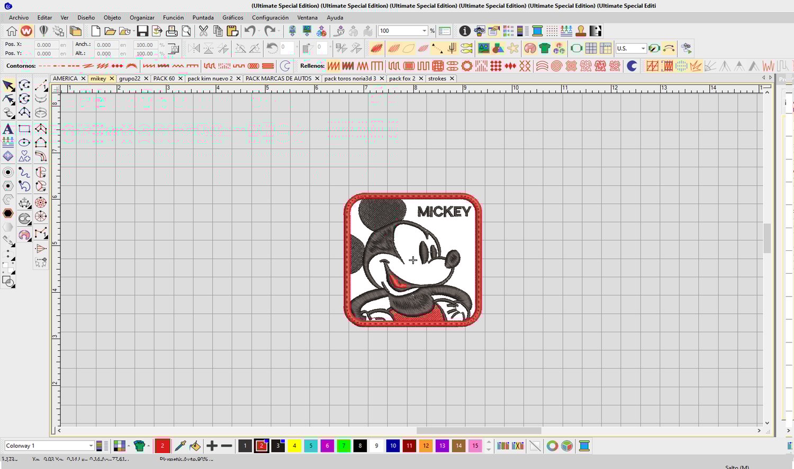The height and width of the screenshot is (469, 794).
Task: Select the Lettering tool letter A
Action: click(8, 129)
